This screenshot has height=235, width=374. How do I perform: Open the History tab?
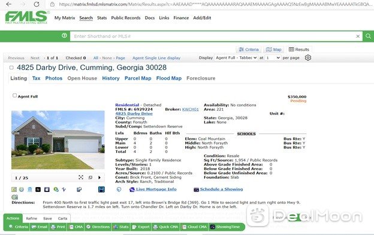111,78
